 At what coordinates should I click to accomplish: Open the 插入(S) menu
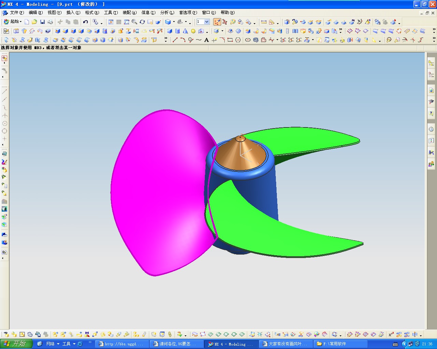click(x=73, y=13)
